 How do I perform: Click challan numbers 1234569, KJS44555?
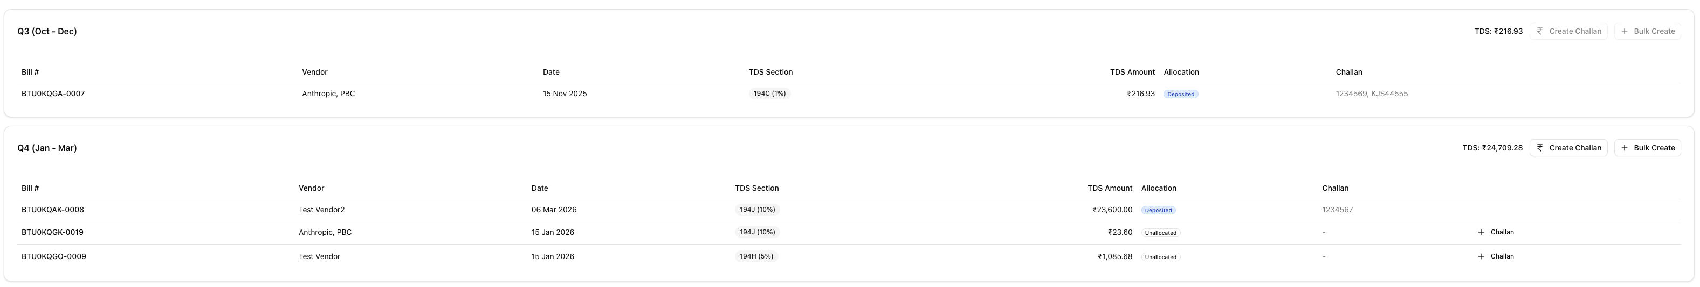(x=1371, y=94)
